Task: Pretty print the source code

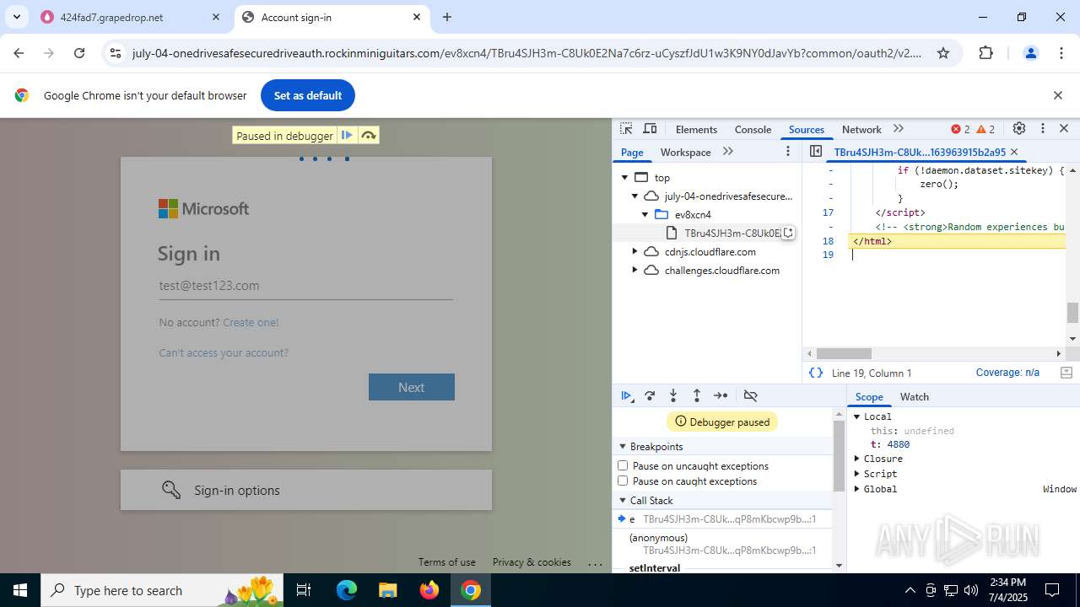Action: [x=816, y=373]
